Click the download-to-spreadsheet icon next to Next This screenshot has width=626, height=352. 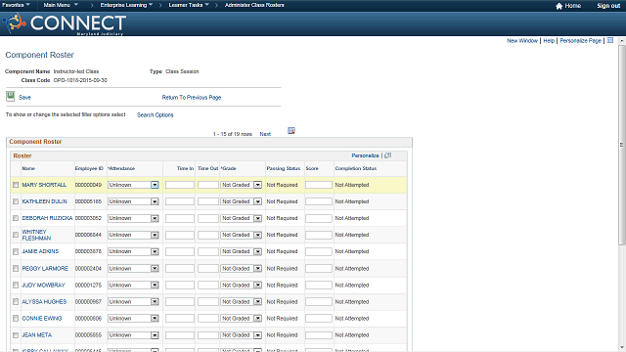coord(291,131)
